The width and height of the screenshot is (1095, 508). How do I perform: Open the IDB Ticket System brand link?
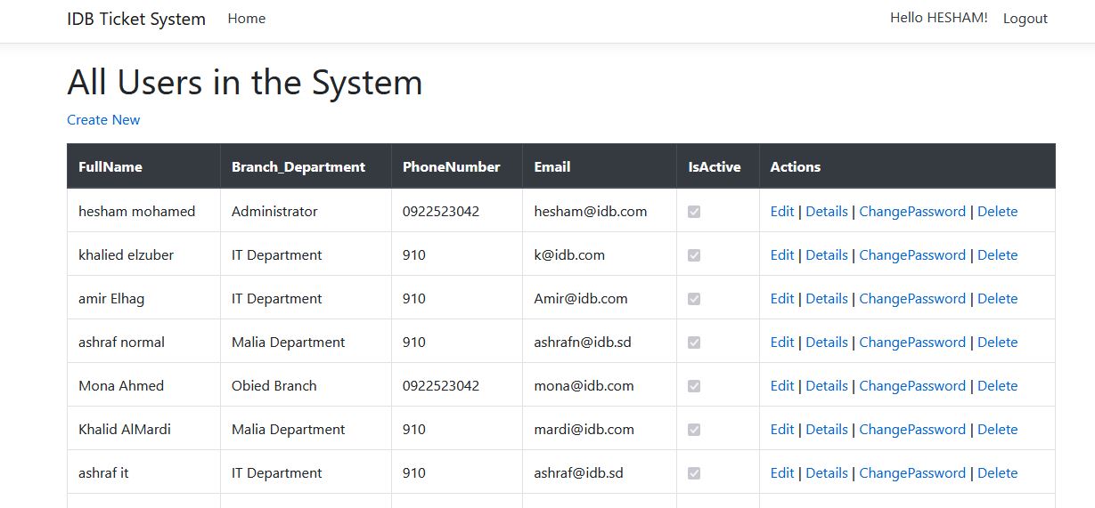pyautogui.click(x=136, y=19)
